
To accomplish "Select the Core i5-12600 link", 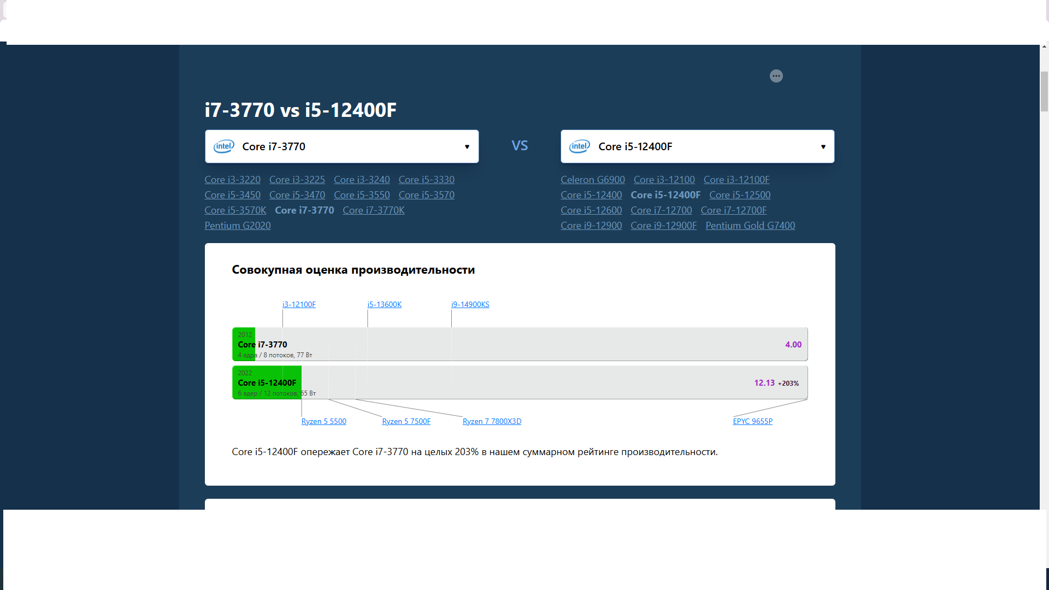I will 591,210.
